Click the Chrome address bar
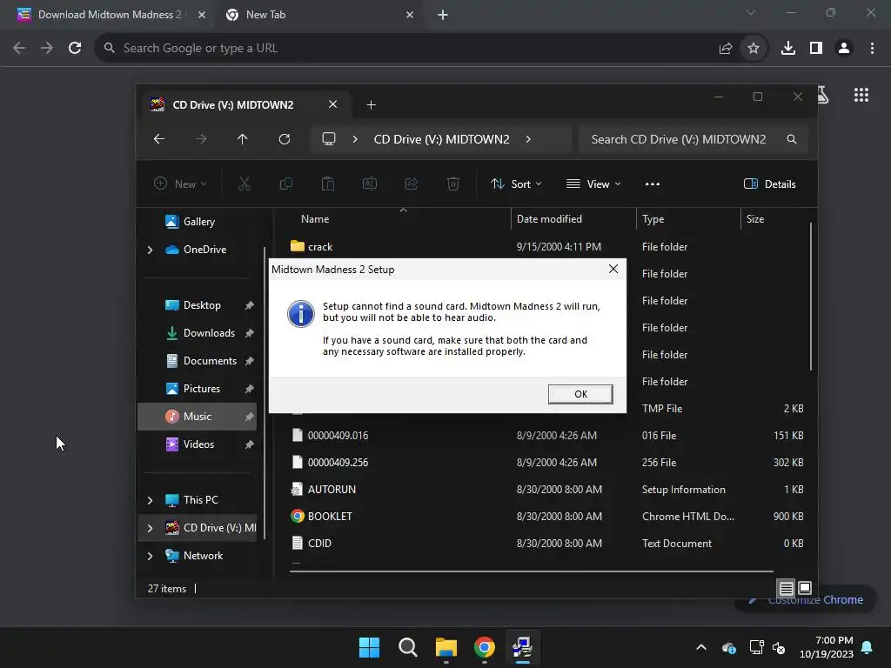The height and width of the screenshot is (668, 891). tap(409, 49)
